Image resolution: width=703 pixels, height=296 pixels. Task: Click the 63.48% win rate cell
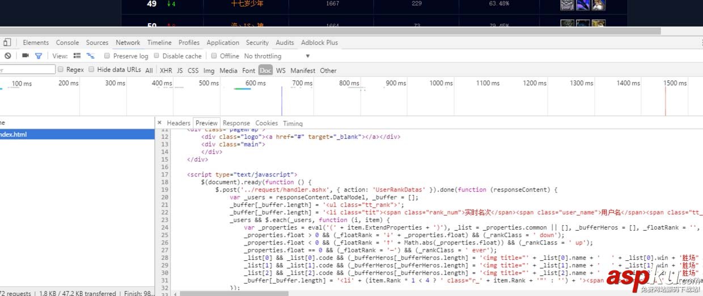499,3
